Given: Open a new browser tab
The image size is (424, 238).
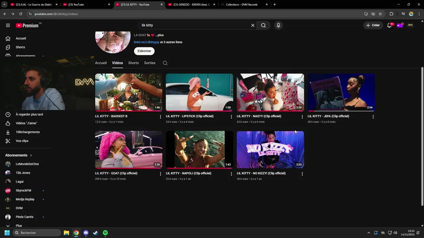Looking at the screenshot, I should [x=275, y=5].
